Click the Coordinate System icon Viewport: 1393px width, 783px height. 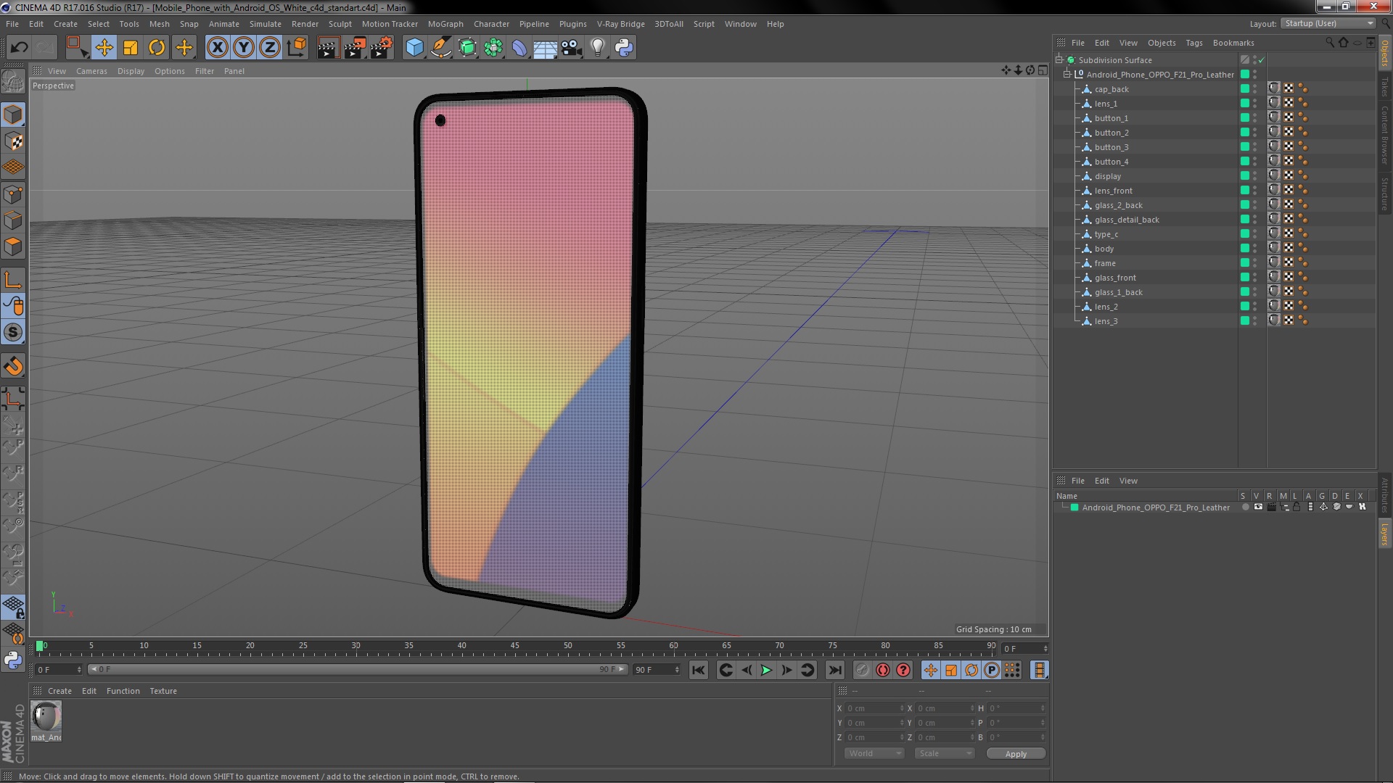pos(297,48)
